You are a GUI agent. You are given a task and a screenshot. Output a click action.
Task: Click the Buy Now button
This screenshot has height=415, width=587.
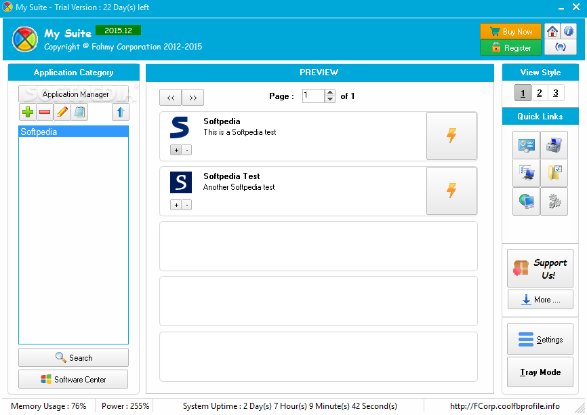pyautogui.click(x=511, y=31)
